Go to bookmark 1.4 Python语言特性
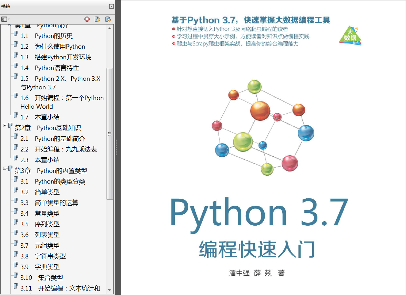This screenshot has height=295, width=406. click(49, 68)
